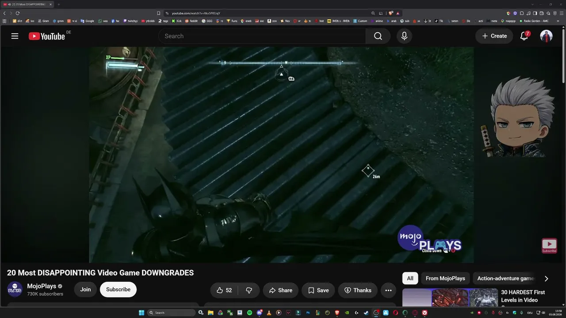Screen dimensions: 566x318
Task: Close the YouTube browser tab
Action: coord(50,4)
